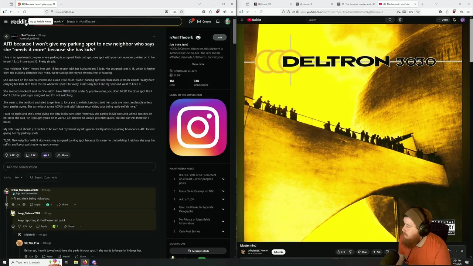Open the Sort by Best dropdown
The height and width of the screenshot is (266, 473).
click(x=18, y=177)
